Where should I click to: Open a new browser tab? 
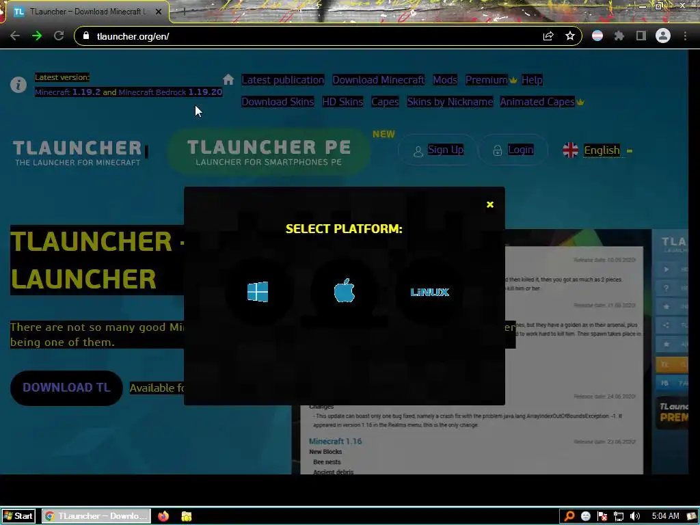point(183,12)
